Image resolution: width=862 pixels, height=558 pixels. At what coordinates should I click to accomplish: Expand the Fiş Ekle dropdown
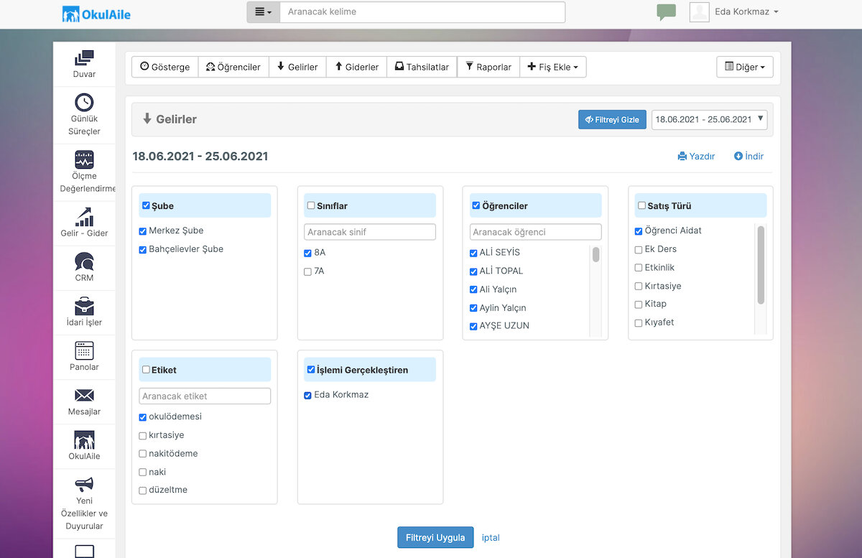(552, 67)
